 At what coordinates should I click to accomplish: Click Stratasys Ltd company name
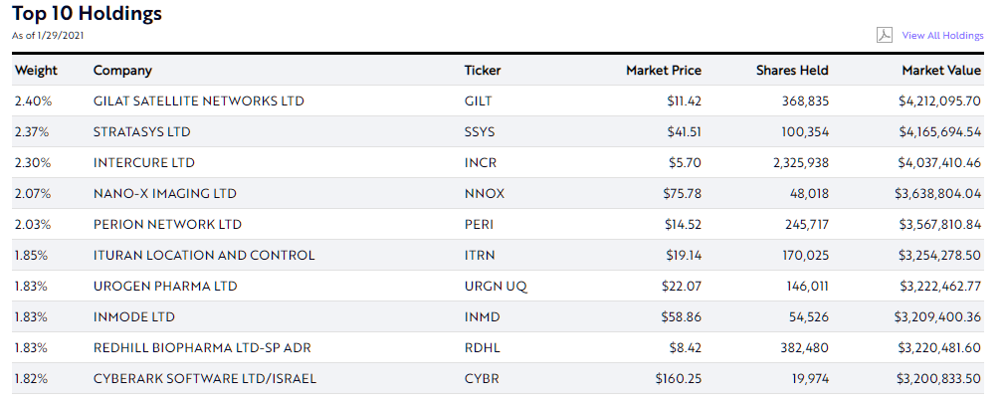click(142, 132)
